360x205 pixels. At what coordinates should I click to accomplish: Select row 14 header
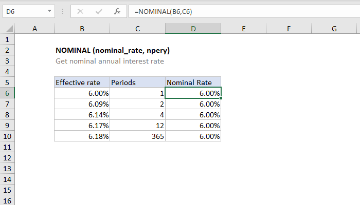[7, 179]
